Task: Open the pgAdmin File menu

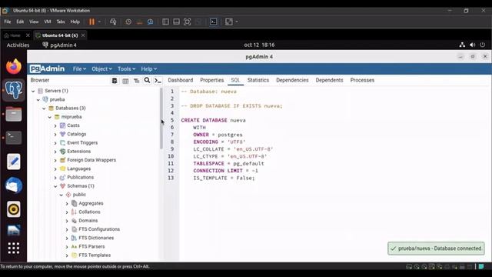Action: (x=79, y=68)
